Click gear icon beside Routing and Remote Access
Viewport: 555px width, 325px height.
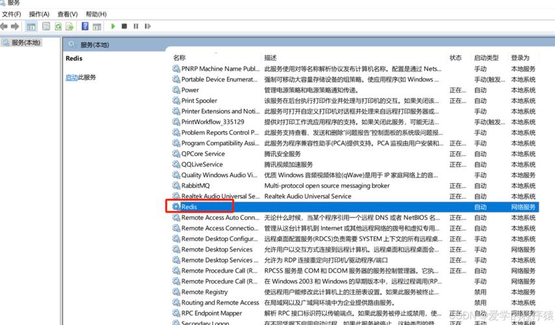pos(176,302)
